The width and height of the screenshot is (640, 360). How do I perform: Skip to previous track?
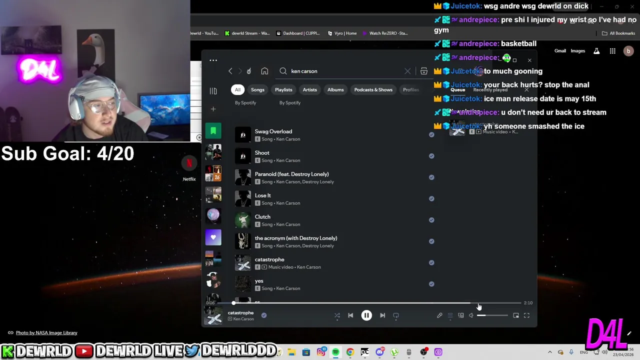(350, 315)
